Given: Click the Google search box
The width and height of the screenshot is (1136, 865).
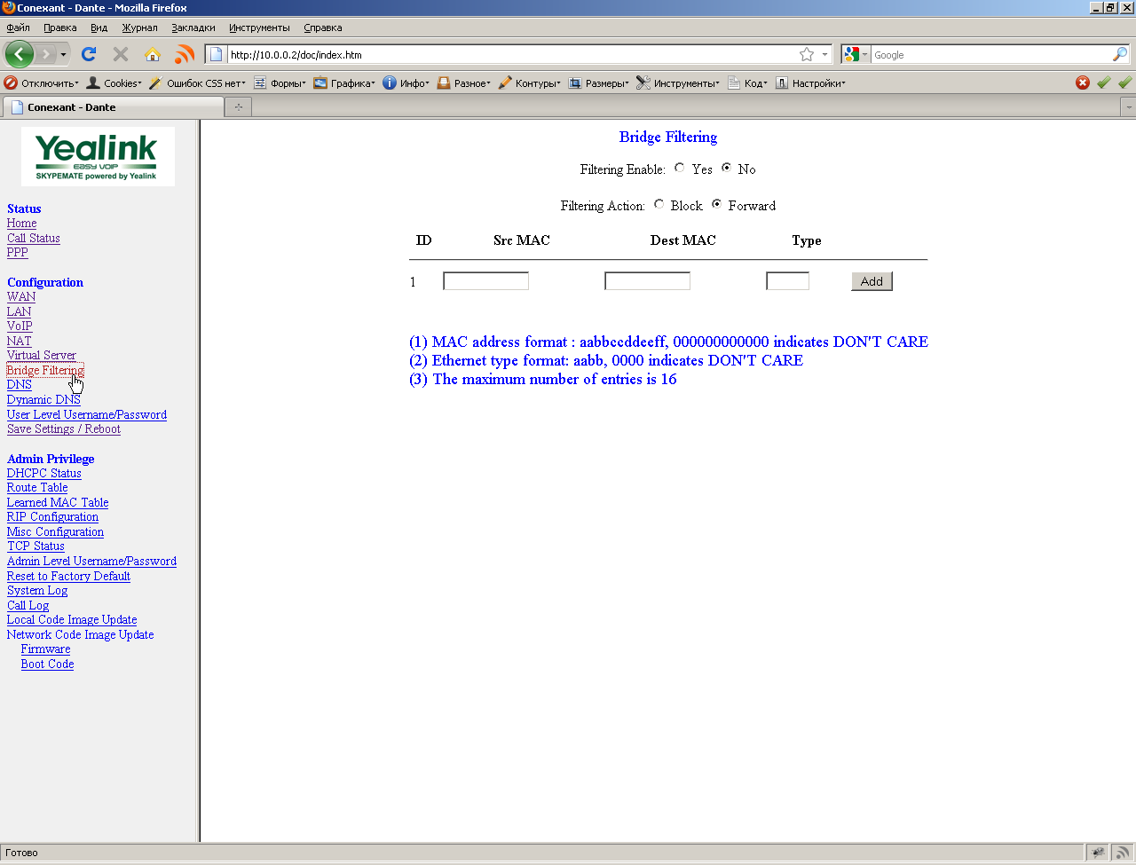Looking at the screenshot, I should click(990, 54).
